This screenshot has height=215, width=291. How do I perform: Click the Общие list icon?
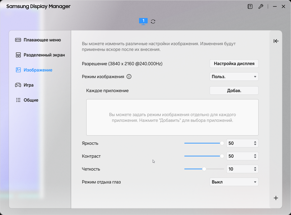click(18, 100)
